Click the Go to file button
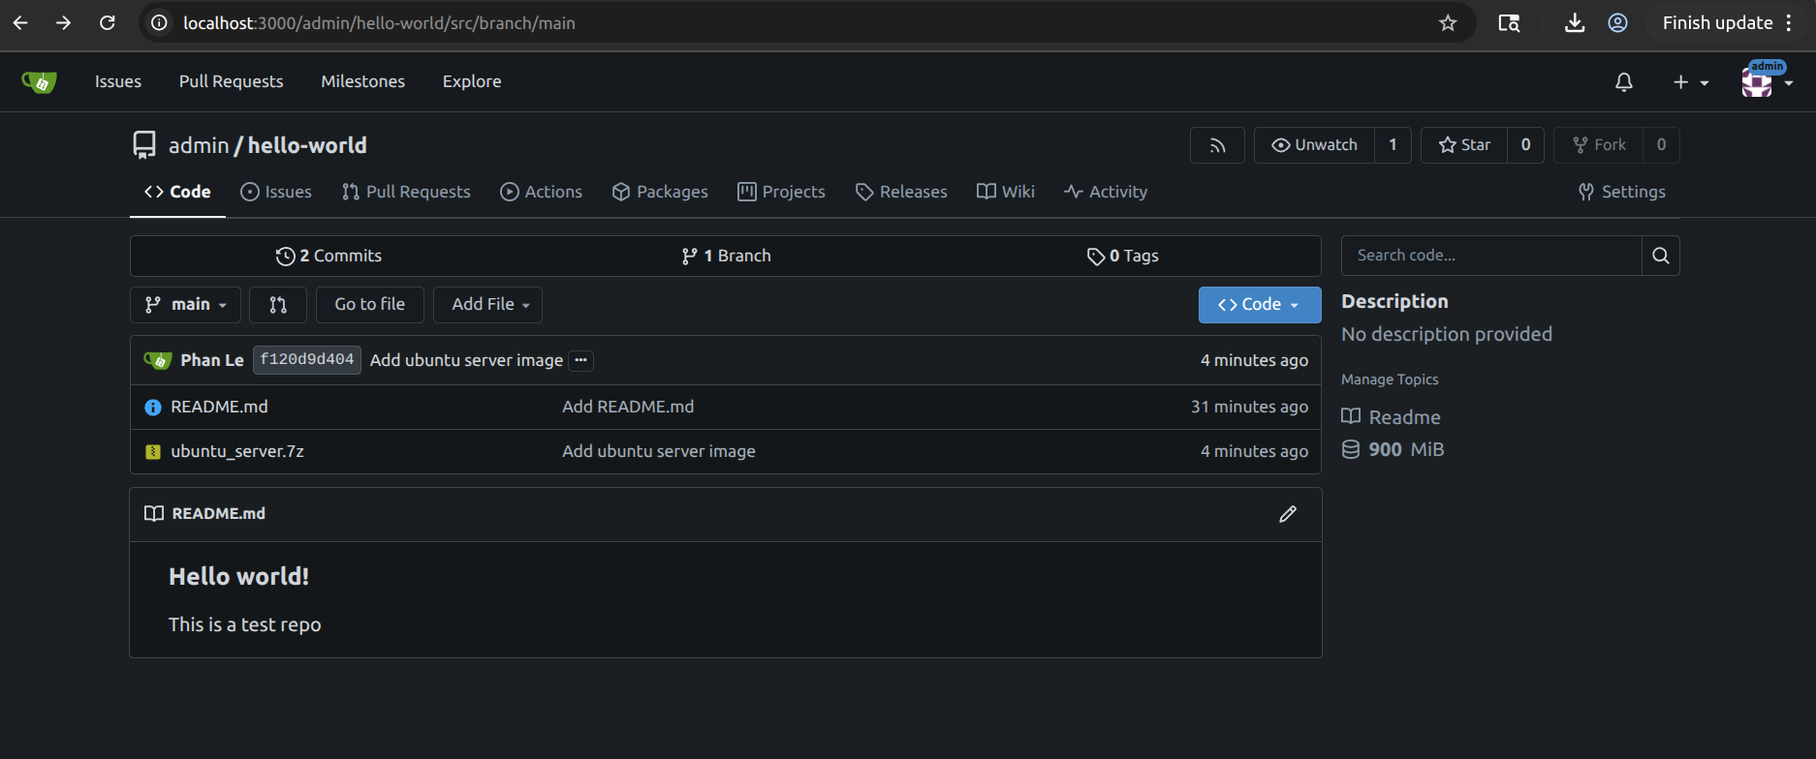Viewport: 1816px width, 759px height. click(x=369, y=305)
